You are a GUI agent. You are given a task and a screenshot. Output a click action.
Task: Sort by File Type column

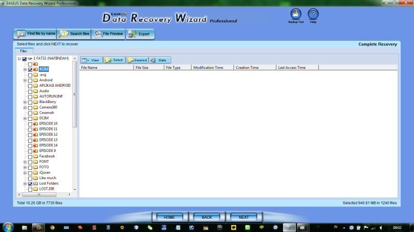178,68
